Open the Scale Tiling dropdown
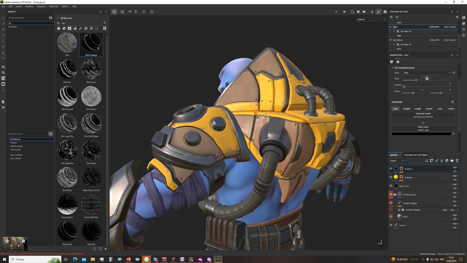467x263 pixels. tap(427, 72)
